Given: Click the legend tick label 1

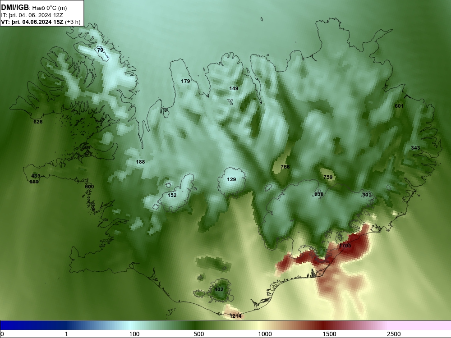Looking at the screenshot, I should coord(66,334).
